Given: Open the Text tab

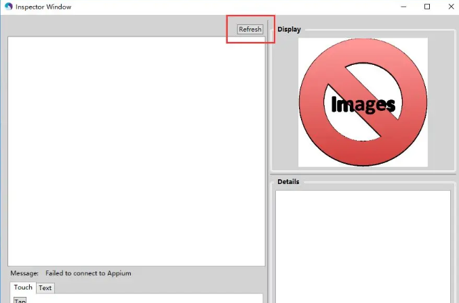Looking at the screenshot, I should (45, 288).
